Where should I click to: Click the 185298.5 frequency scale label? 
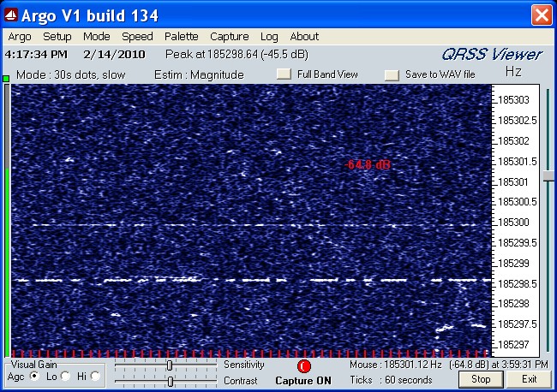(x=518, y=284)
